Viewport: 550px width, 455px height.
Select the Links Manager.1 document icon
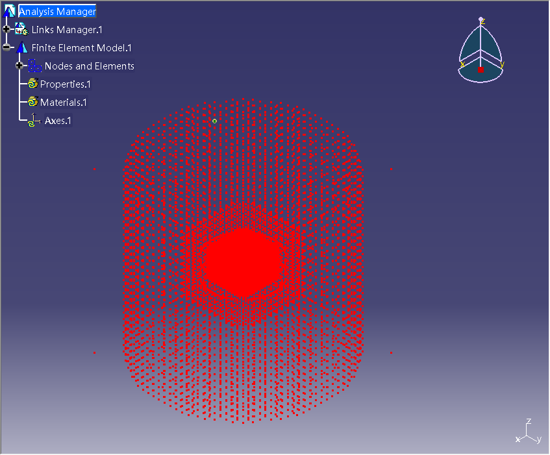click(21, 29)
